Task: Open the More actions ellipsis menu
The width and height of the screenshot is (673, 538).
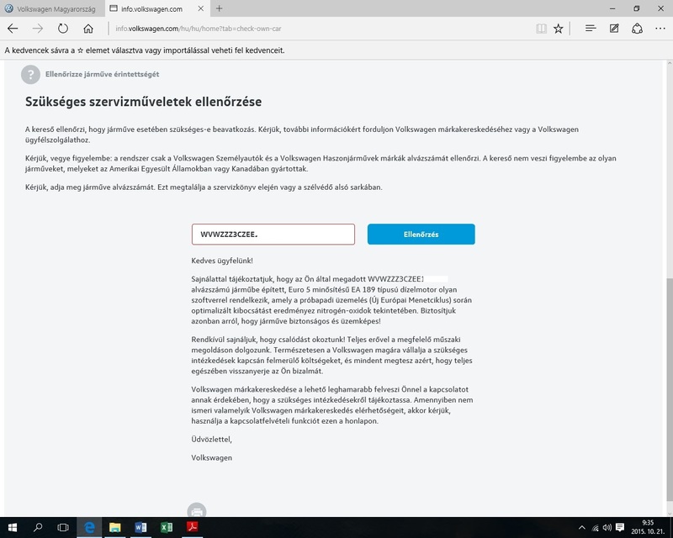Action: (660, 29)
